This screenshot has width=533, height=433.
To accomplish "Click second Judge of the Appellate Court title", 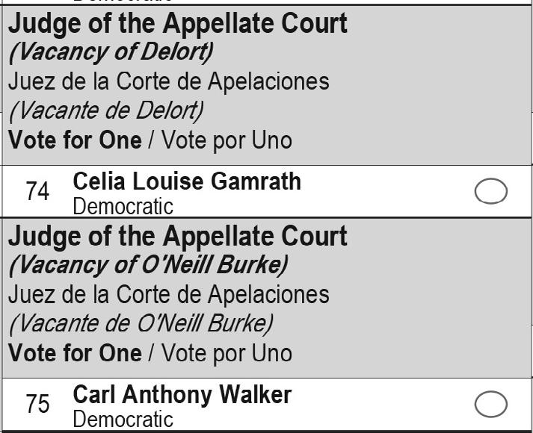I will (x=178, y=237).
